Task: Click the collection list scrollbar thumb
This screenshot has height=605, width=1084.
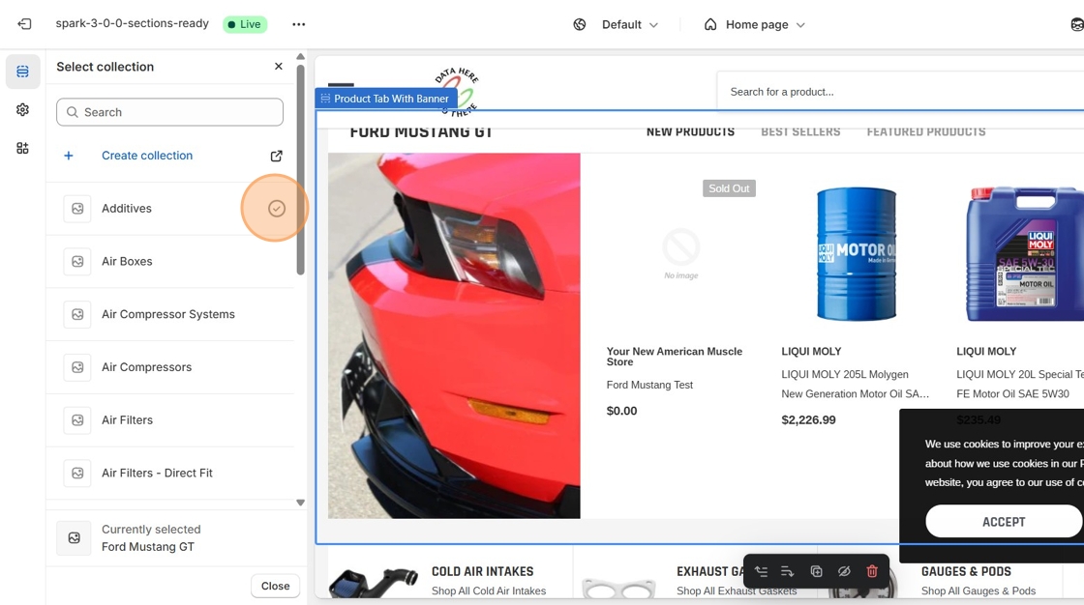Action: (300, 169)
